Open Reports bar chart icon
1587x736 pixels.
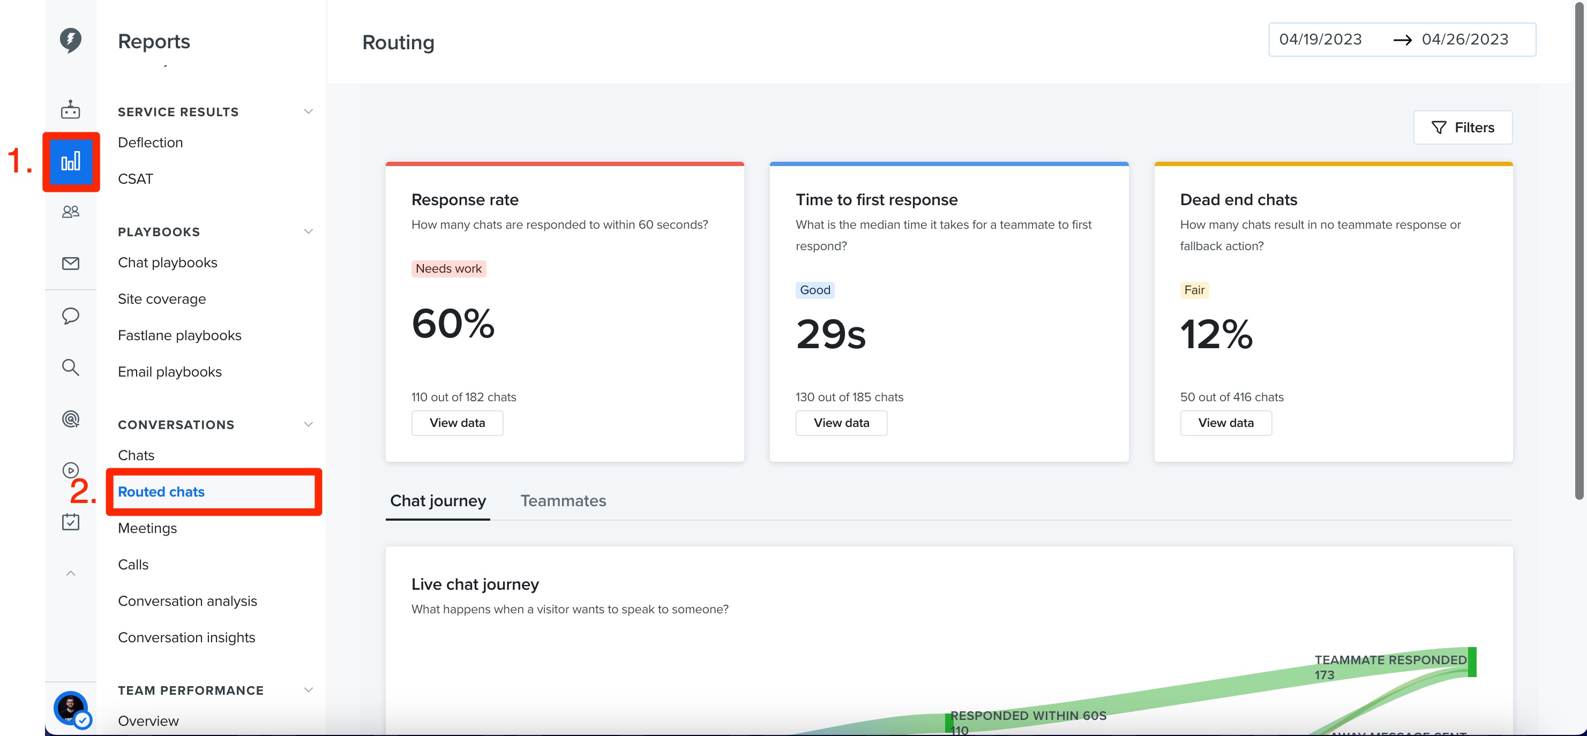[71, 162]
